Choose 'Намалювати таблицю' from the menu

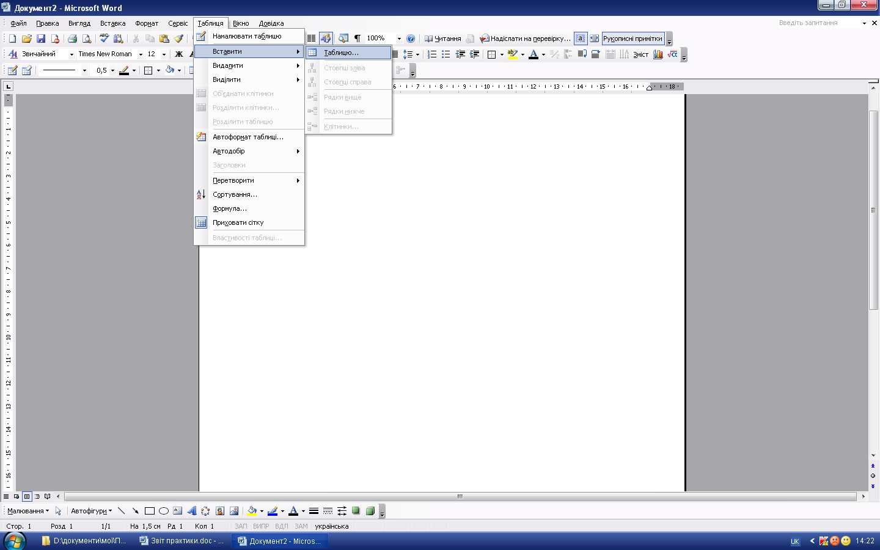[x=249, y=36]
